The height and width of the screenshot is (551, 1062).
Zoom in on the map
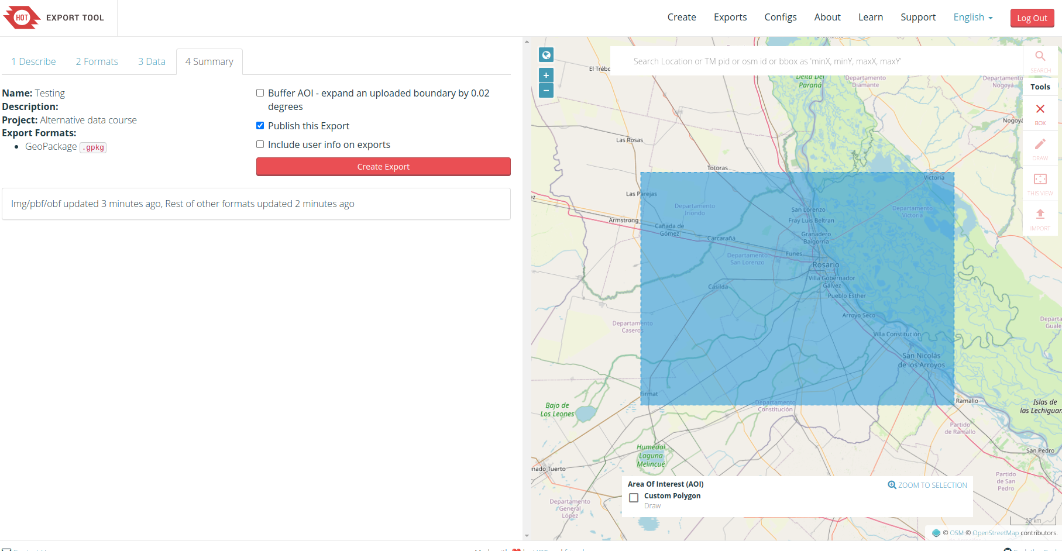[x=546, y=75]
